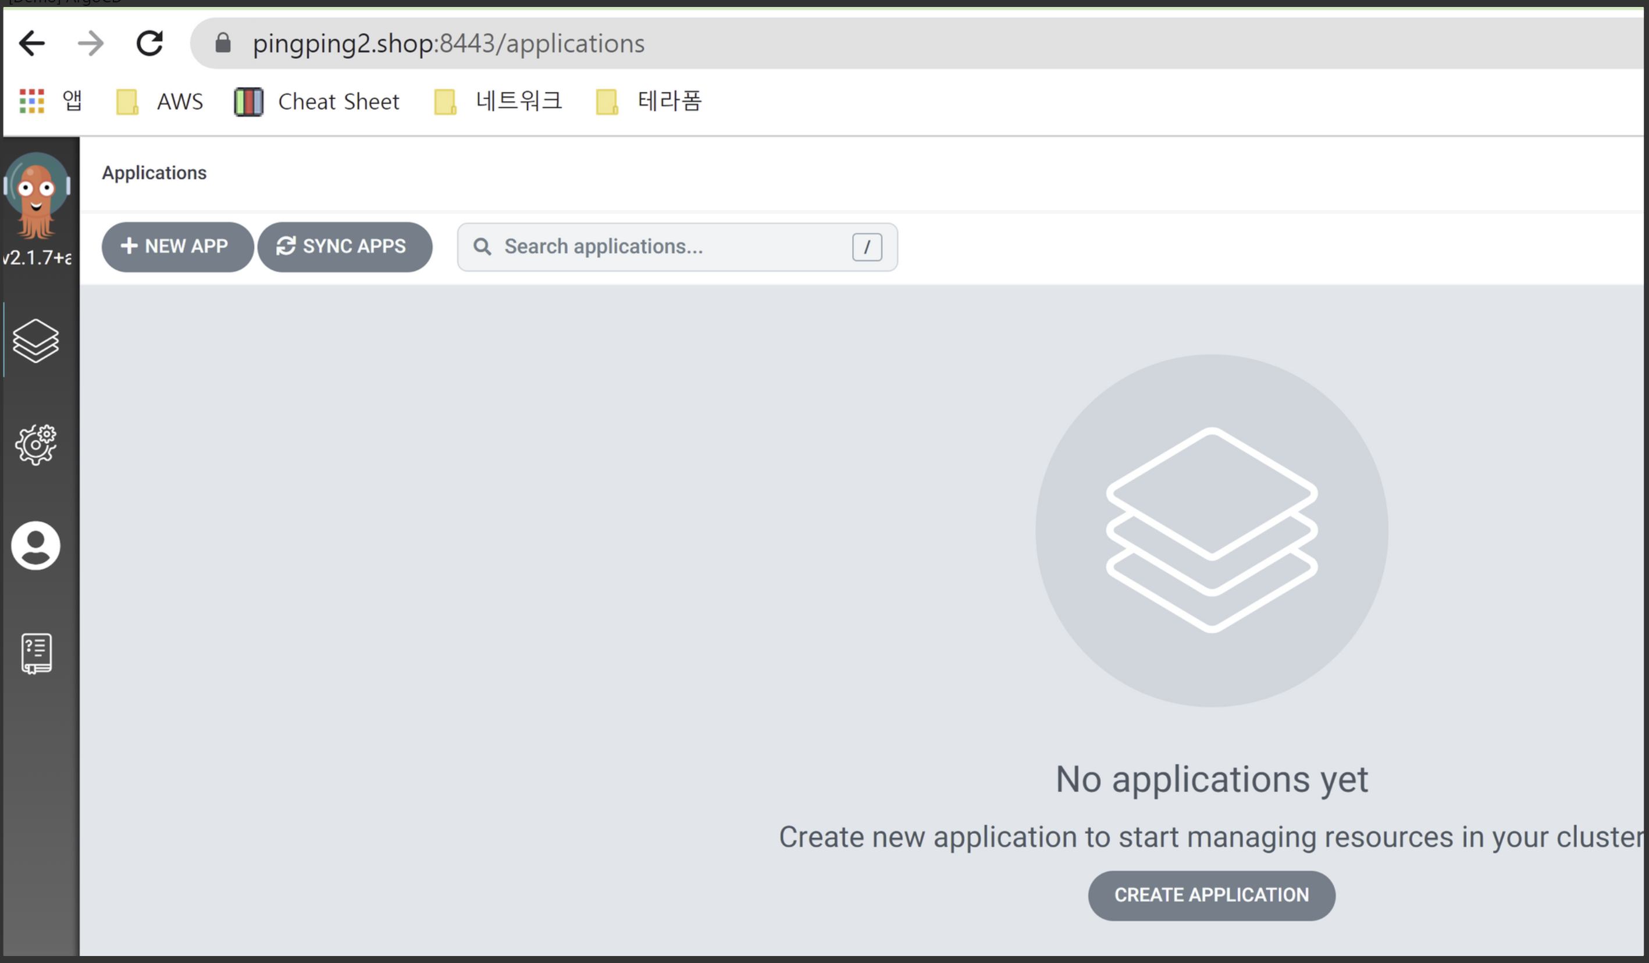The width and height of the screenshot is (1649, 963).
Task: Click the padlock site info icon
Action: pos(222,43)
